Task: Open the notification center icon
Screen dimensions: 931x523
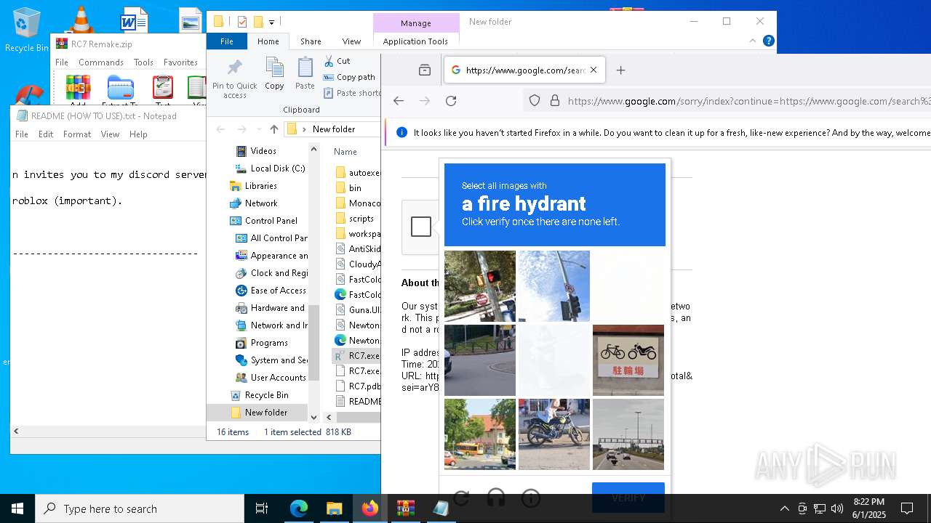Action: point(907,508)
